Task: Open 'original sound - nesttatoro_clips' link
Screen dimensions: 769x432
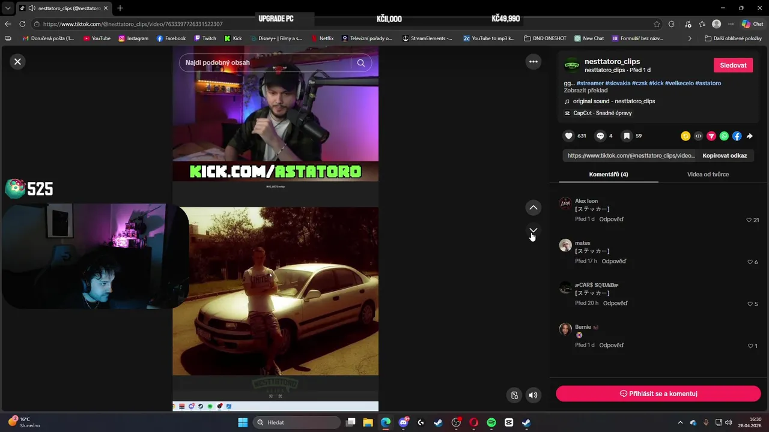Action: [614, 101]
